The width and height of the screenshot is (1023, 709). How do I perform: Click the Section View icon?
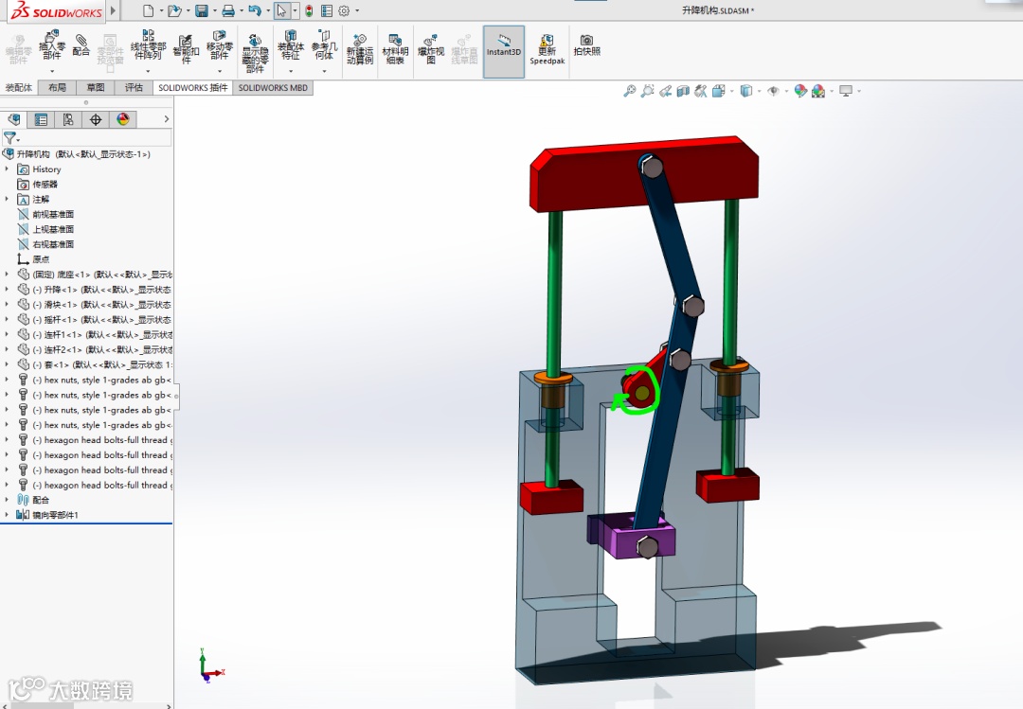pyautogui.click(x=683, y=91)
